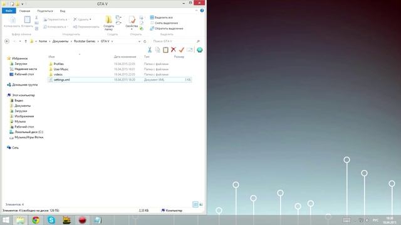Click the Переименовать (Rename) button
Screen dimensions: 401x225
point(86,27)
